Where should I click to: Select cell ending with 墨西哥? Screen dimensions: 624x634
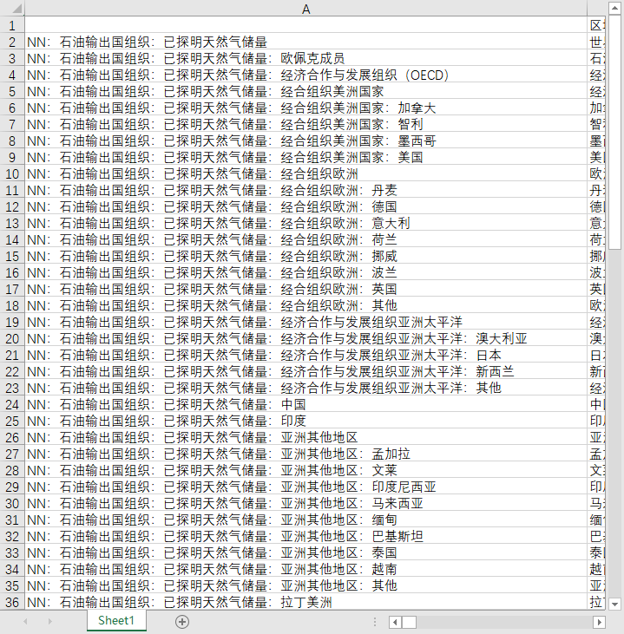[x=306, y=141]
